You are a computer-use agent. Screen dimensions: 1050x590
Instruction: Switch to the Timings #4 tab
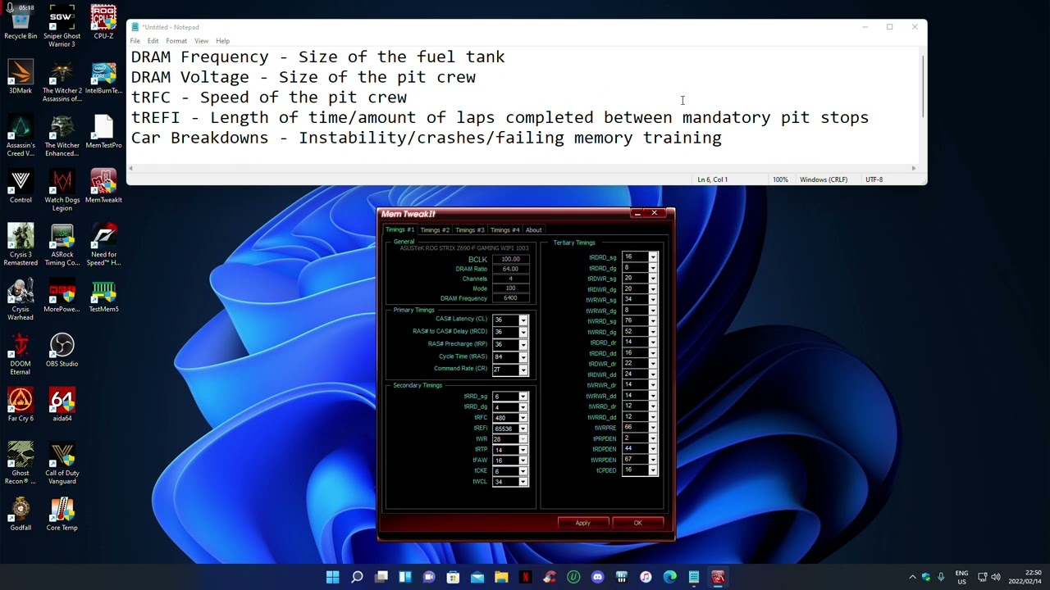click(x=504, y=230)
